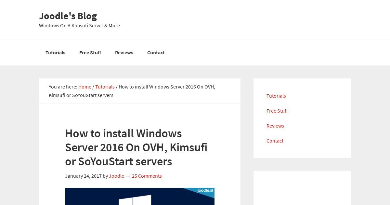Click the Windows Server featured article image
The width and height of the screenshot is (390, 205).
[x=140, y=196]
